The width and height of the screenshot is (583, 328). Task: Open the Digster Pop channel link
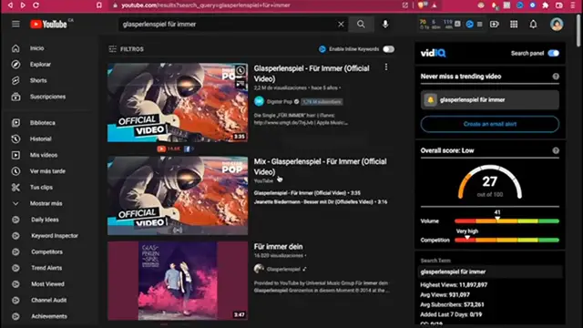pos(280,101)
